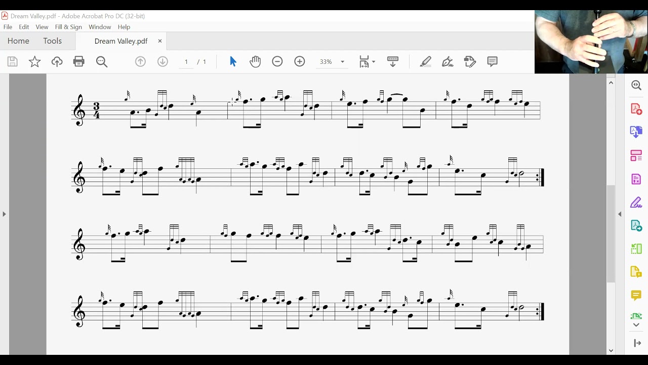Click the vertical scrollbar thumb
The width and height of the screenshot is (648, 365).
point(611,234)
